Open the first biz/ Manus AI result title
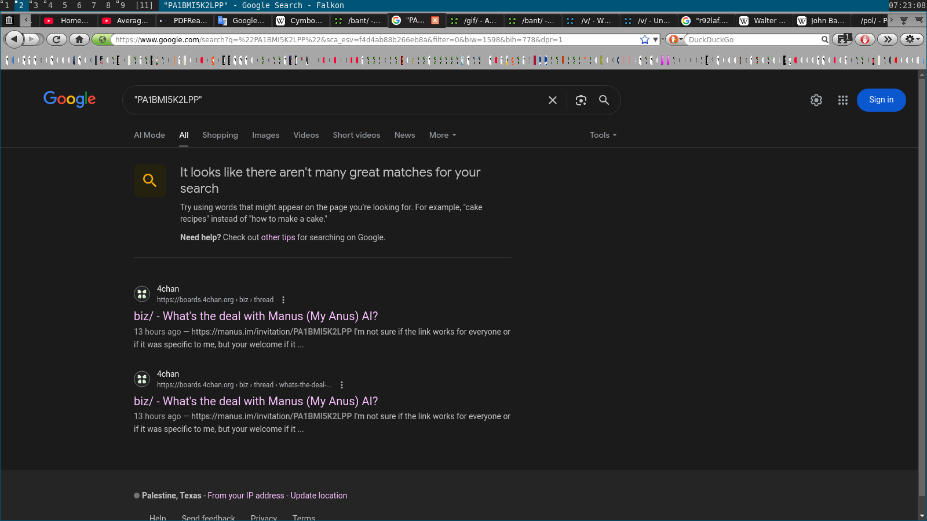 (x=256, y=316)
